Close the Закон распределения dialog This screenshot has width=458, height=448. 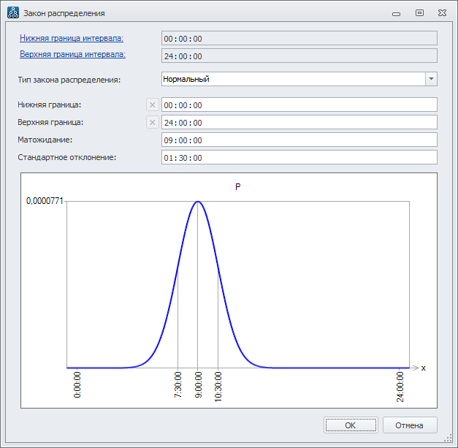coord(442,13)
